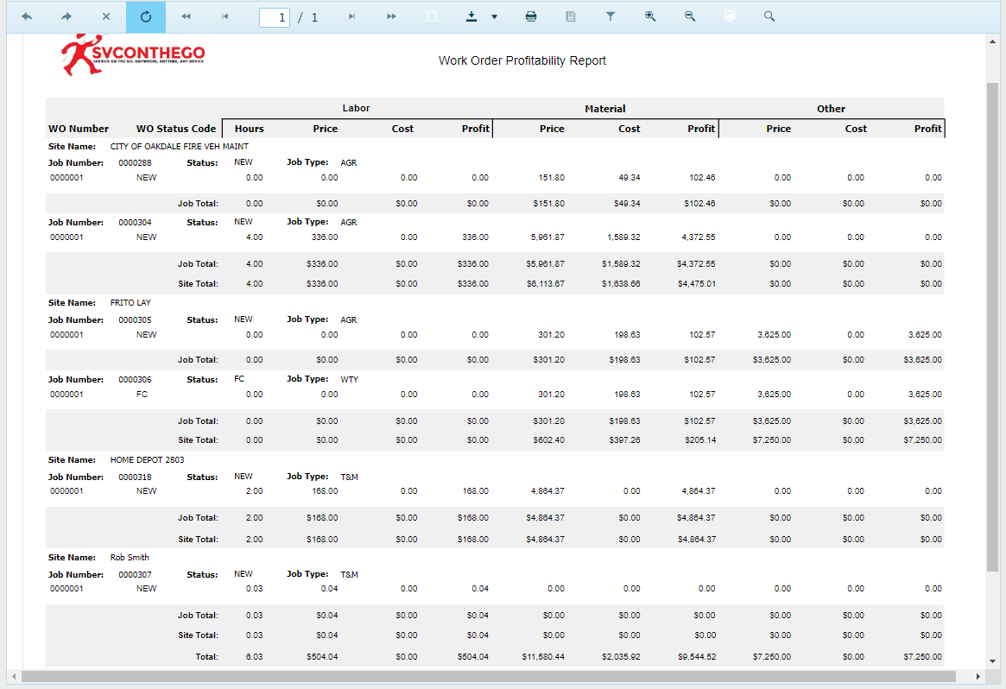
Task: Open the search in report tool
Action: coord(769,16)
